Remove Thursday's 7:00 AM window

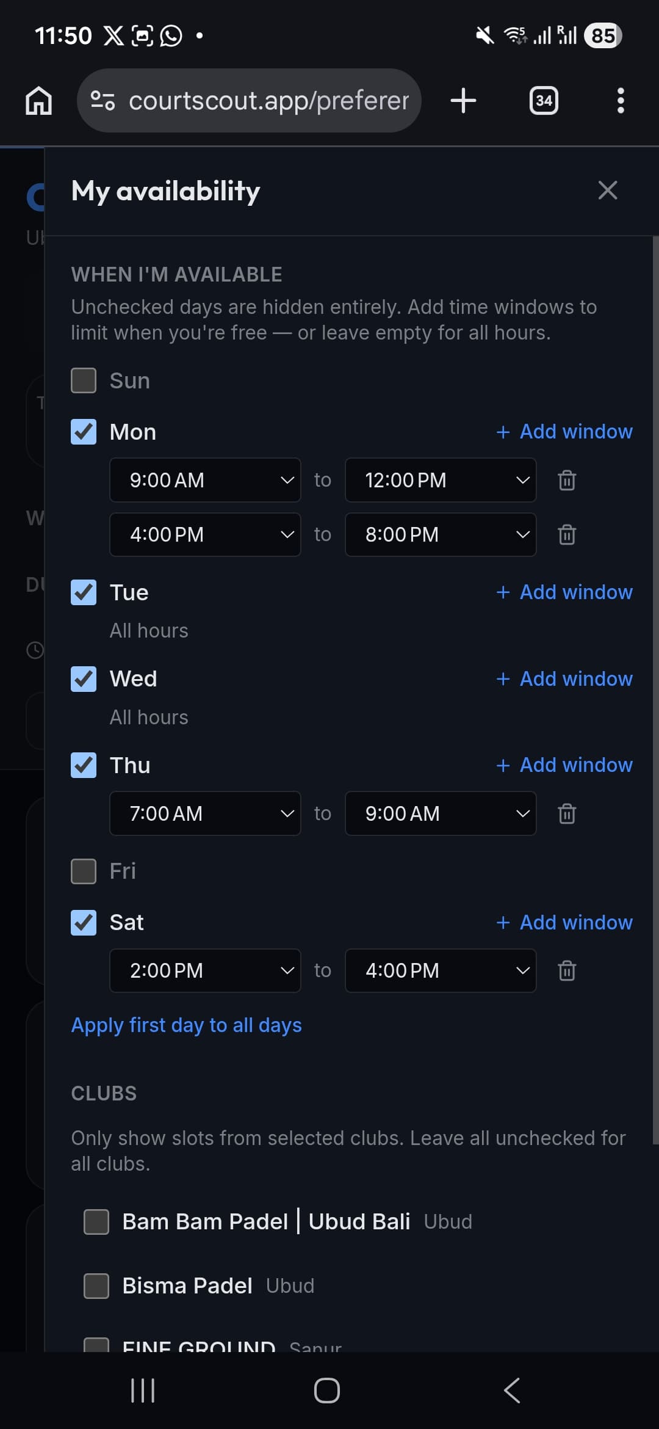pos(566,813)
